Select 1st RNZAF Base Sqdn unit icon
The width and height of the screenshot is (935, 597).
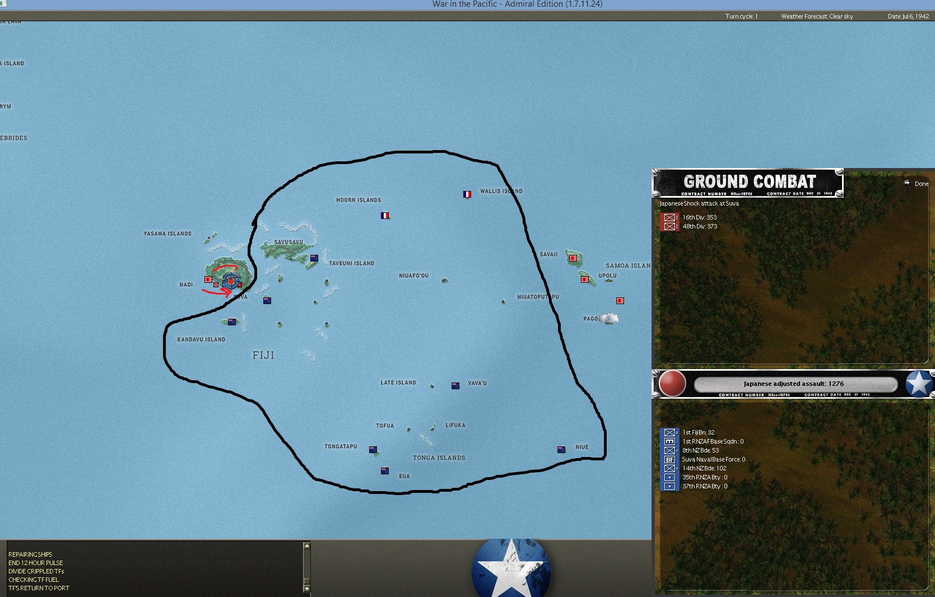tap(669, 441)
